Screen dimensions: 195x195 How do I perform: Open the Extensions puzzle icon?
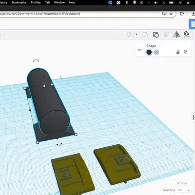[x=182, y=14]
